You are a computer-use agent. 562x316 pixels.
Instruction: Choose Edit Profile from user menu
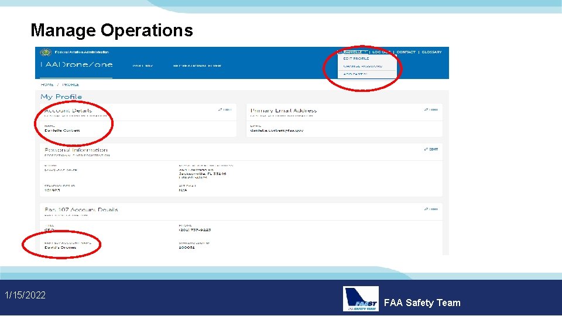(x=356, y=59)
